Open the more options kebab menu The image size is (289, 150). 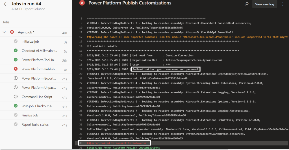[283, 4]
